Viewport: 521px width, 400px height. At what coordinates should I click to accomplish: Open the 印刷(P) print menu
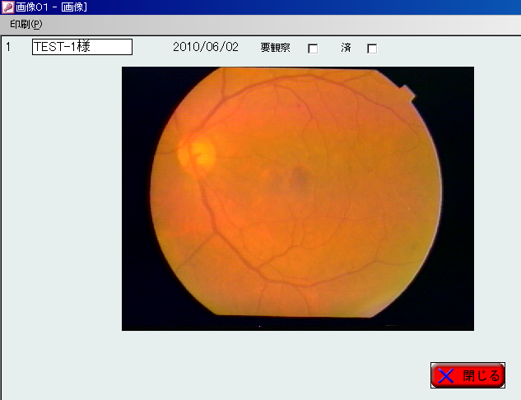(26, 25)
